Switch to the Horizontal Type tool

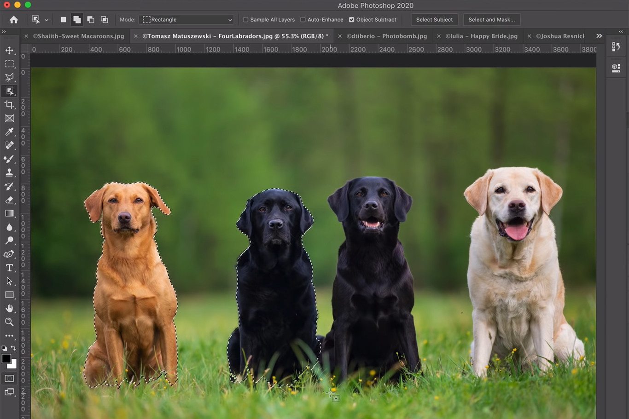pyautogui.click(x=9, y=268)
